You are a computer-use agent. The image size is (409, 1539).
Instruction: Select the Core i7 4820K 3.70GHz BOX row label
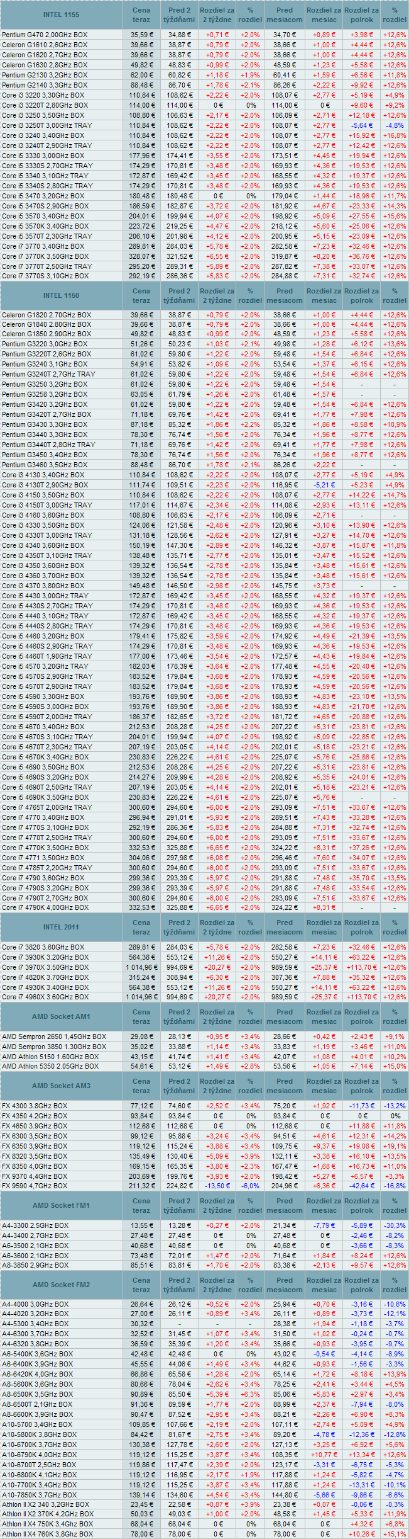click(45, 977)
